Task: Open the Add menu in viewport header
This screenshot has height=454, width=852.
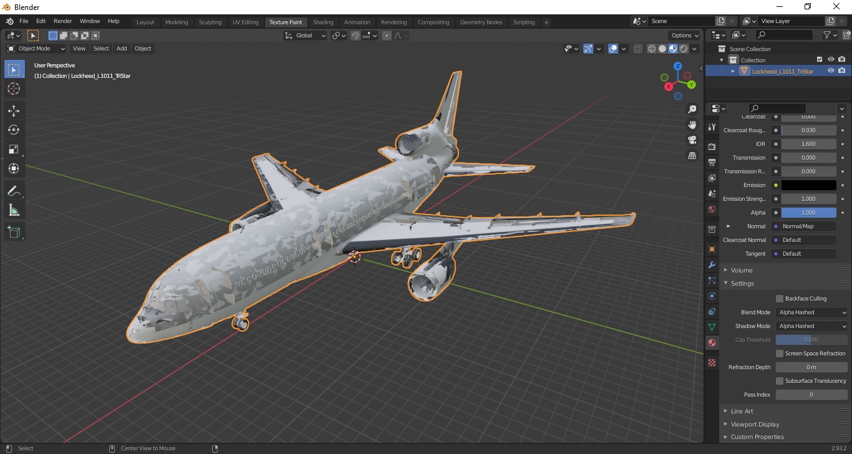Action: point(122,49)
